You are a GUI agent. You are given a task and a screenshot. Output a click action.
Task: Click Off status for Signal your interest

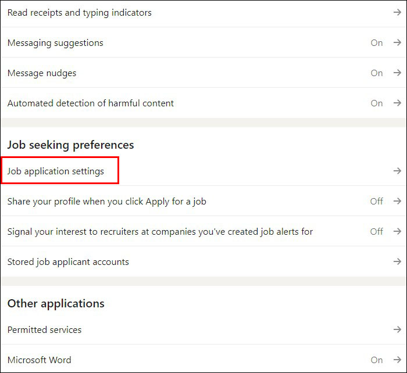click(377, 232)
